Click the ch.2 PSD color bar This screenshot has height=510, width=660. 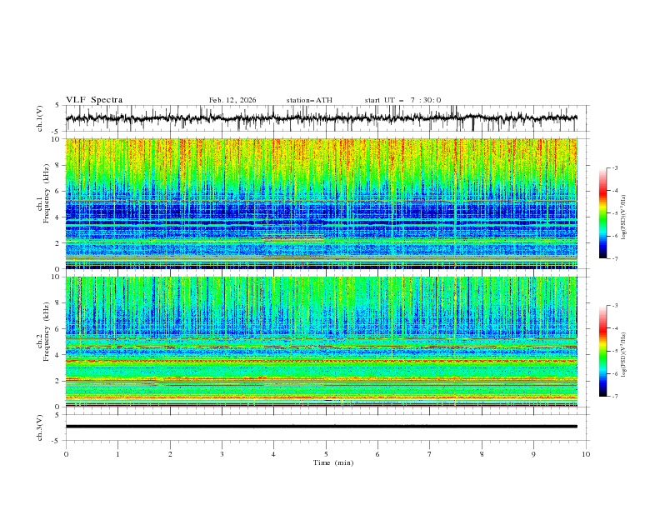(602, 351)
